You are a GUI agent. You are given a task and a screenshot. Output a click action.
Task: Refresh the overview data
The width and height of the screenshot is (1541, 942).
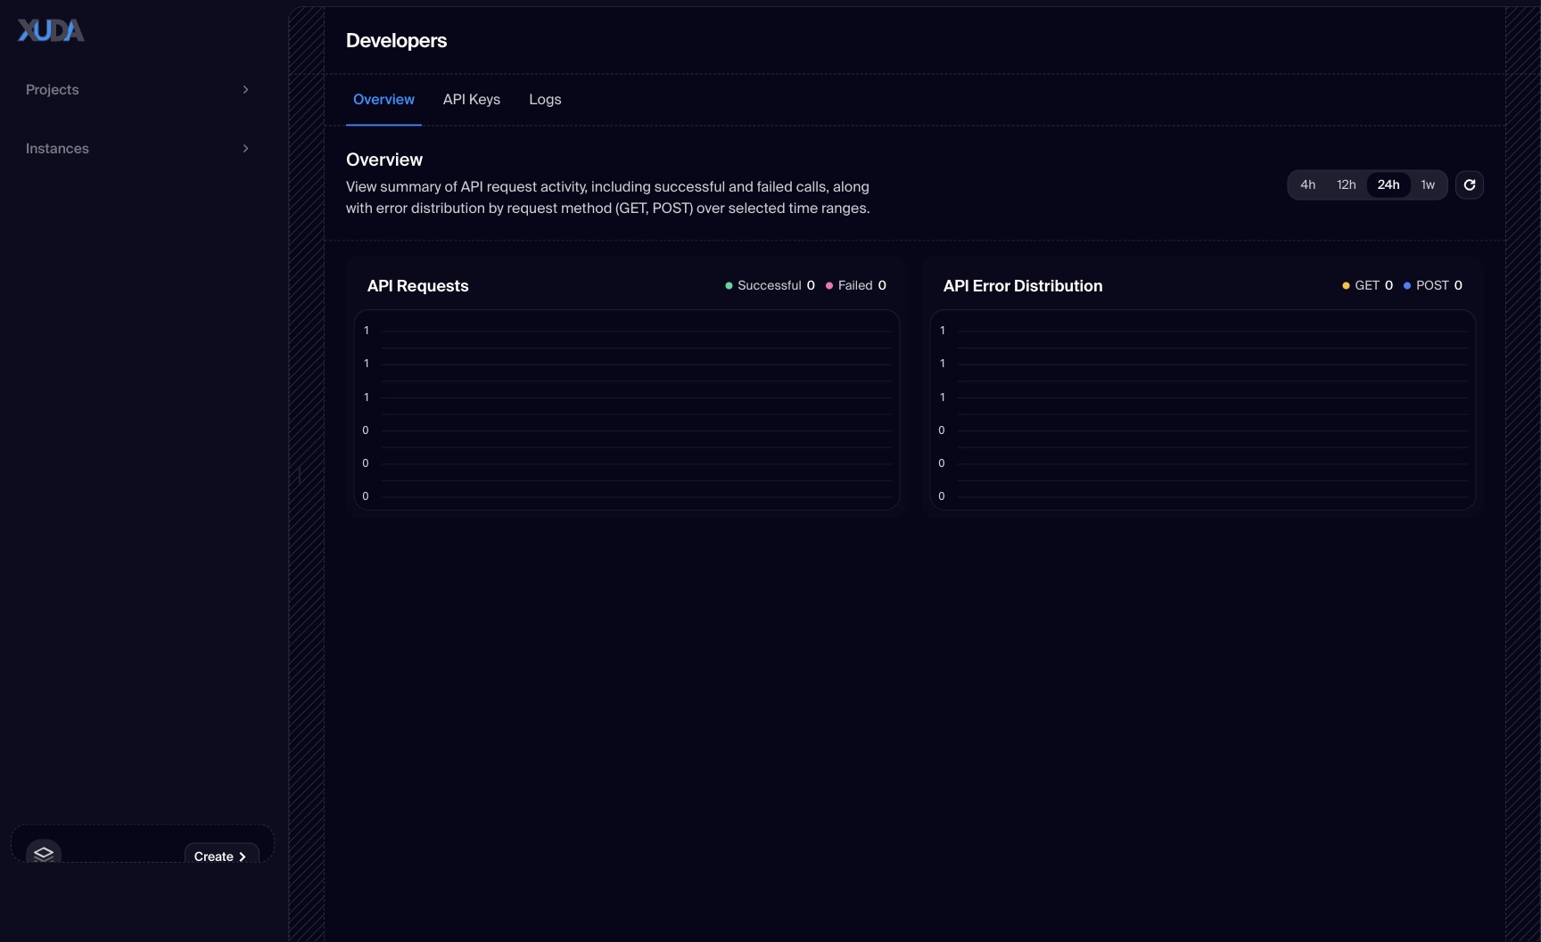coord(1470,184)
